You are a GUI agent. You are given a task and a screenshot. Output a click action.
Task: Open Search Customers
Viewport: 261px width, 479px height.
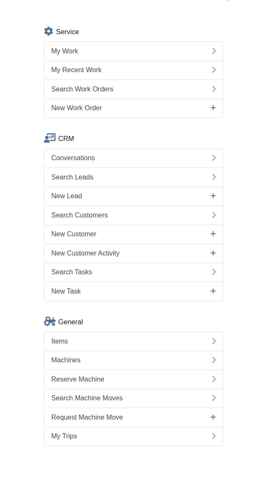pos(133,215)
